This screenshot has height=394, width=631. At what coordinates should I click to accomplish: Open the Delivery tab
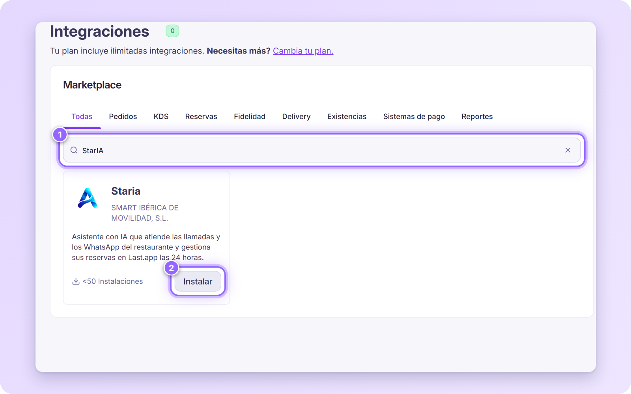click(x=296, y=117)
